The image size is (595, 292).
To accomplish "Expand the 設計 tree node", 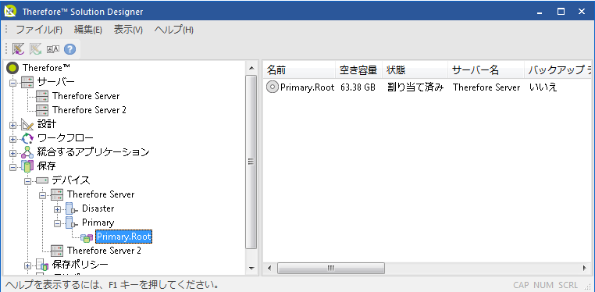I will (13, 125).
